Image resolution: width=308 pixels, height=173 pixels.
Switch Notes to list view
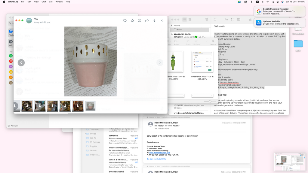(185, 20)
